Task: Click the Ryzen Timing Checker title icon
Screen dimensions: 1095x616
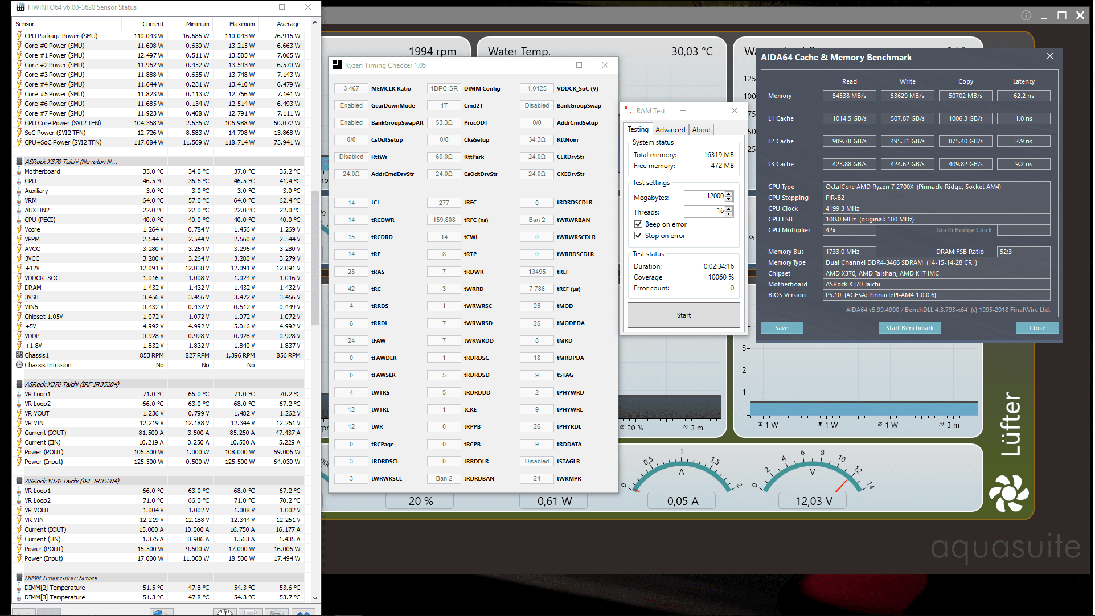Action: click(x=338, y=65)
